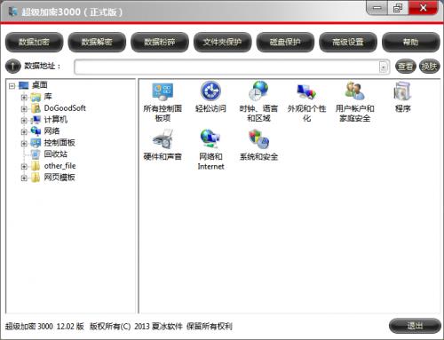Image resolution: width=444 pixels, height=340 pixels.
Task: Open the 数据加密 function
Action: pyautogui.click(x=35, y=43)
